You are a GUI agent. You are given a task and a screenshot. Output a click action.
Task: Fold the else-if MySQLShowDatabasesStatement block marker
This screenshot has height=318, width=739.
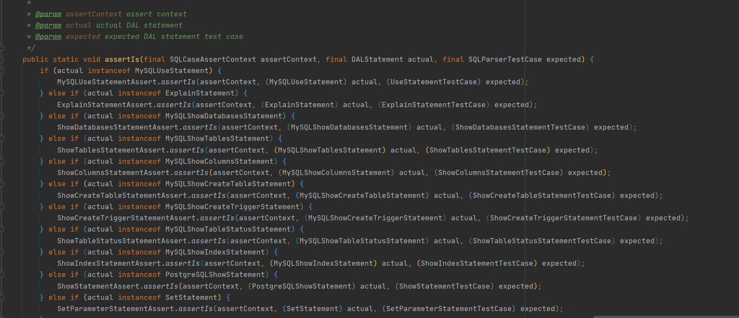[2, 116]
